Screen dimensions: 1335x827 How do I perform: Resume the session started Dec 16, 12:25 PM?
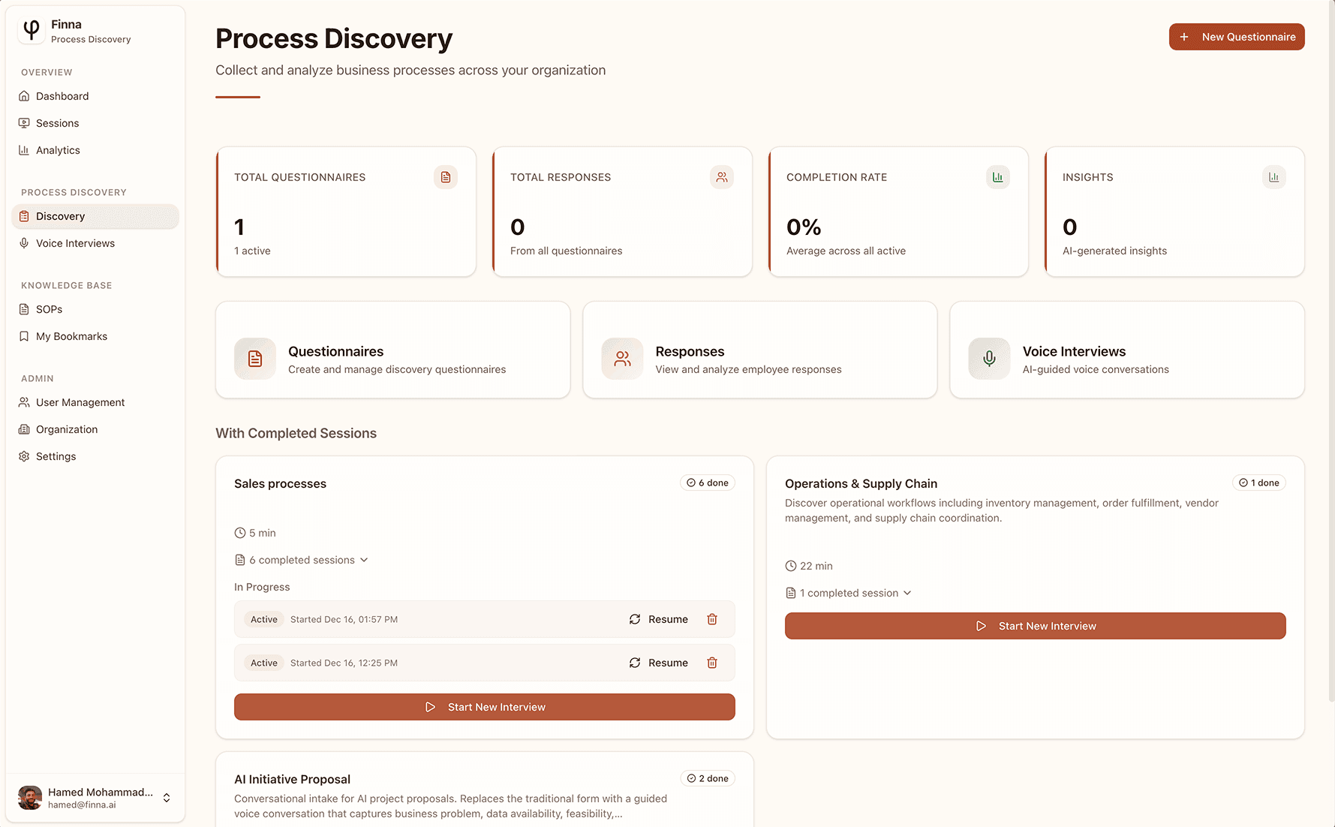tap(658, 663)
